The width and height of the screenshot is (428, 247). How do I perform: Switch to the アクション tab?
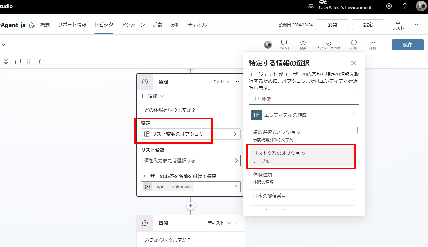[x=132, y=24]
